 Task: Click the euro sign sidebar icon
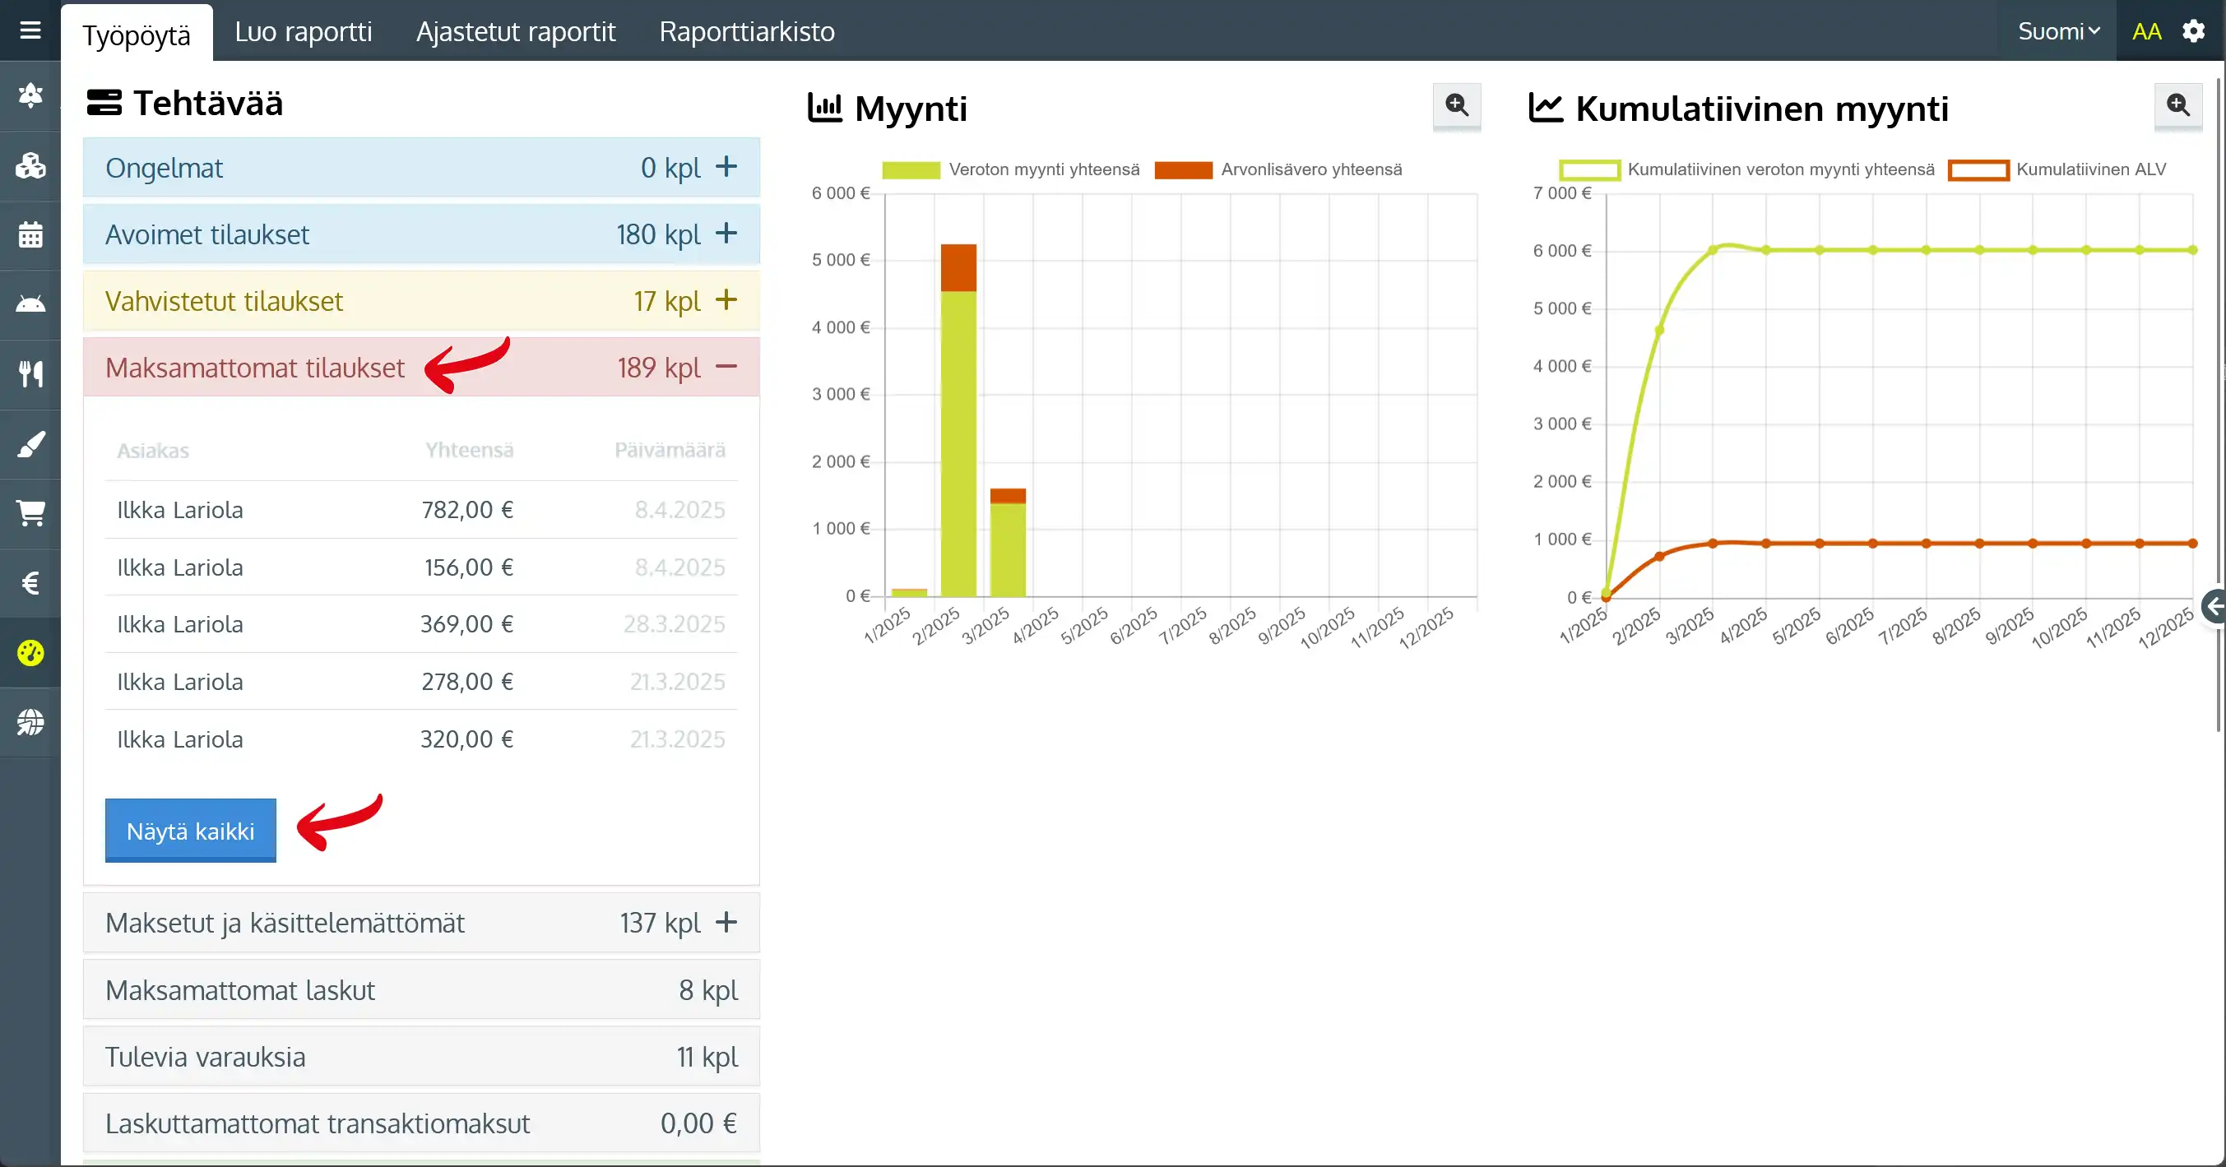pos(30,583)
